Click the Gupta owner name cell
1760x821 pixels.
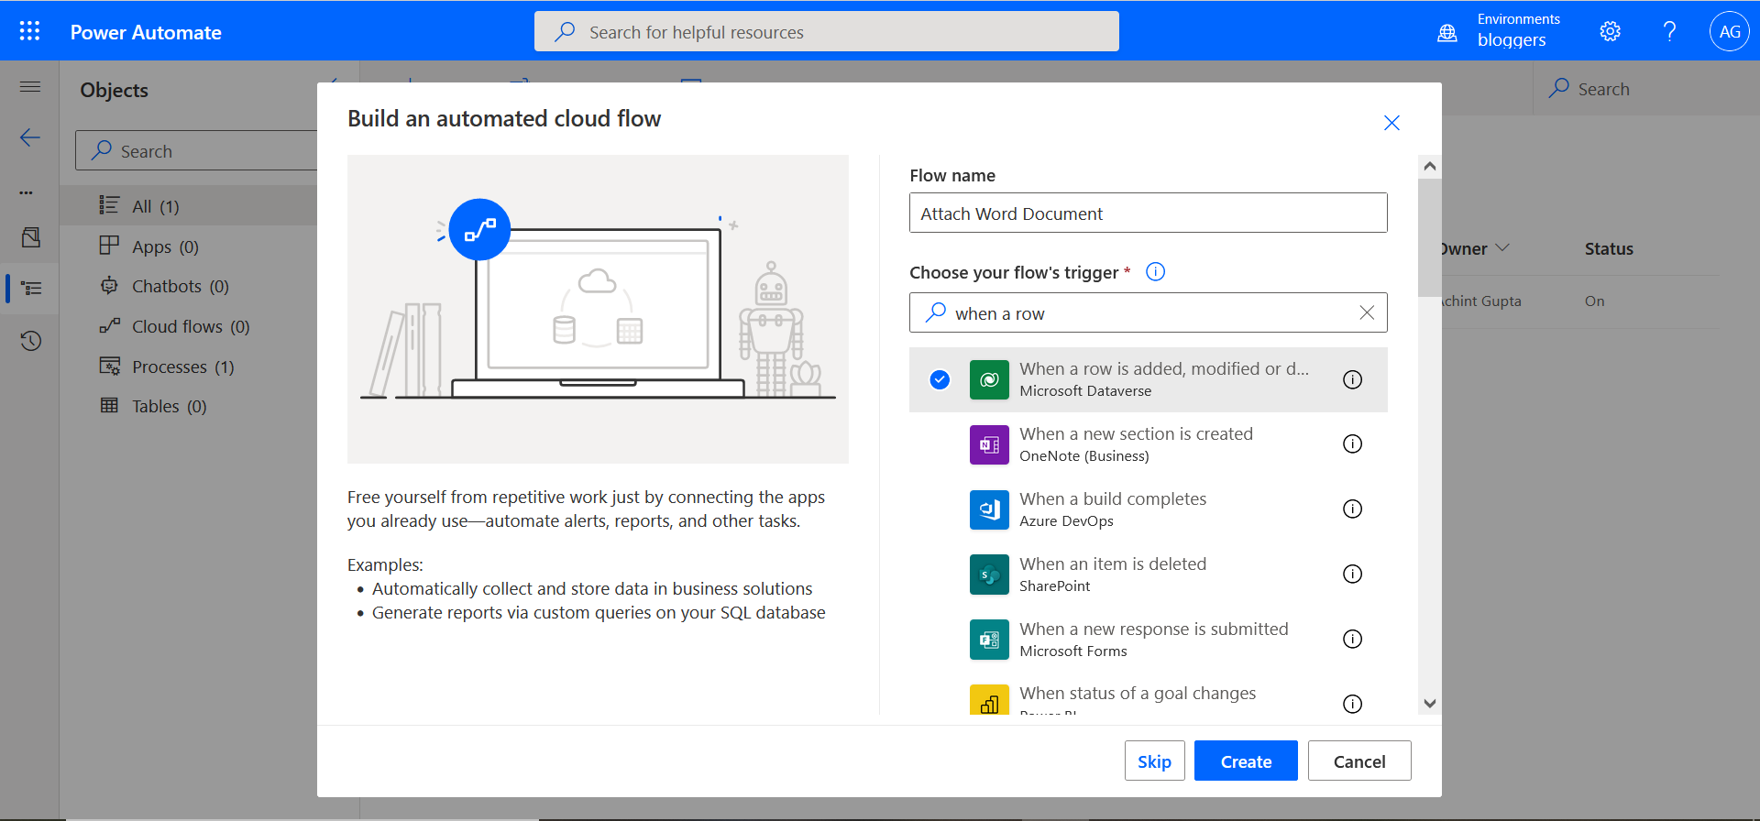point(1481,301)
